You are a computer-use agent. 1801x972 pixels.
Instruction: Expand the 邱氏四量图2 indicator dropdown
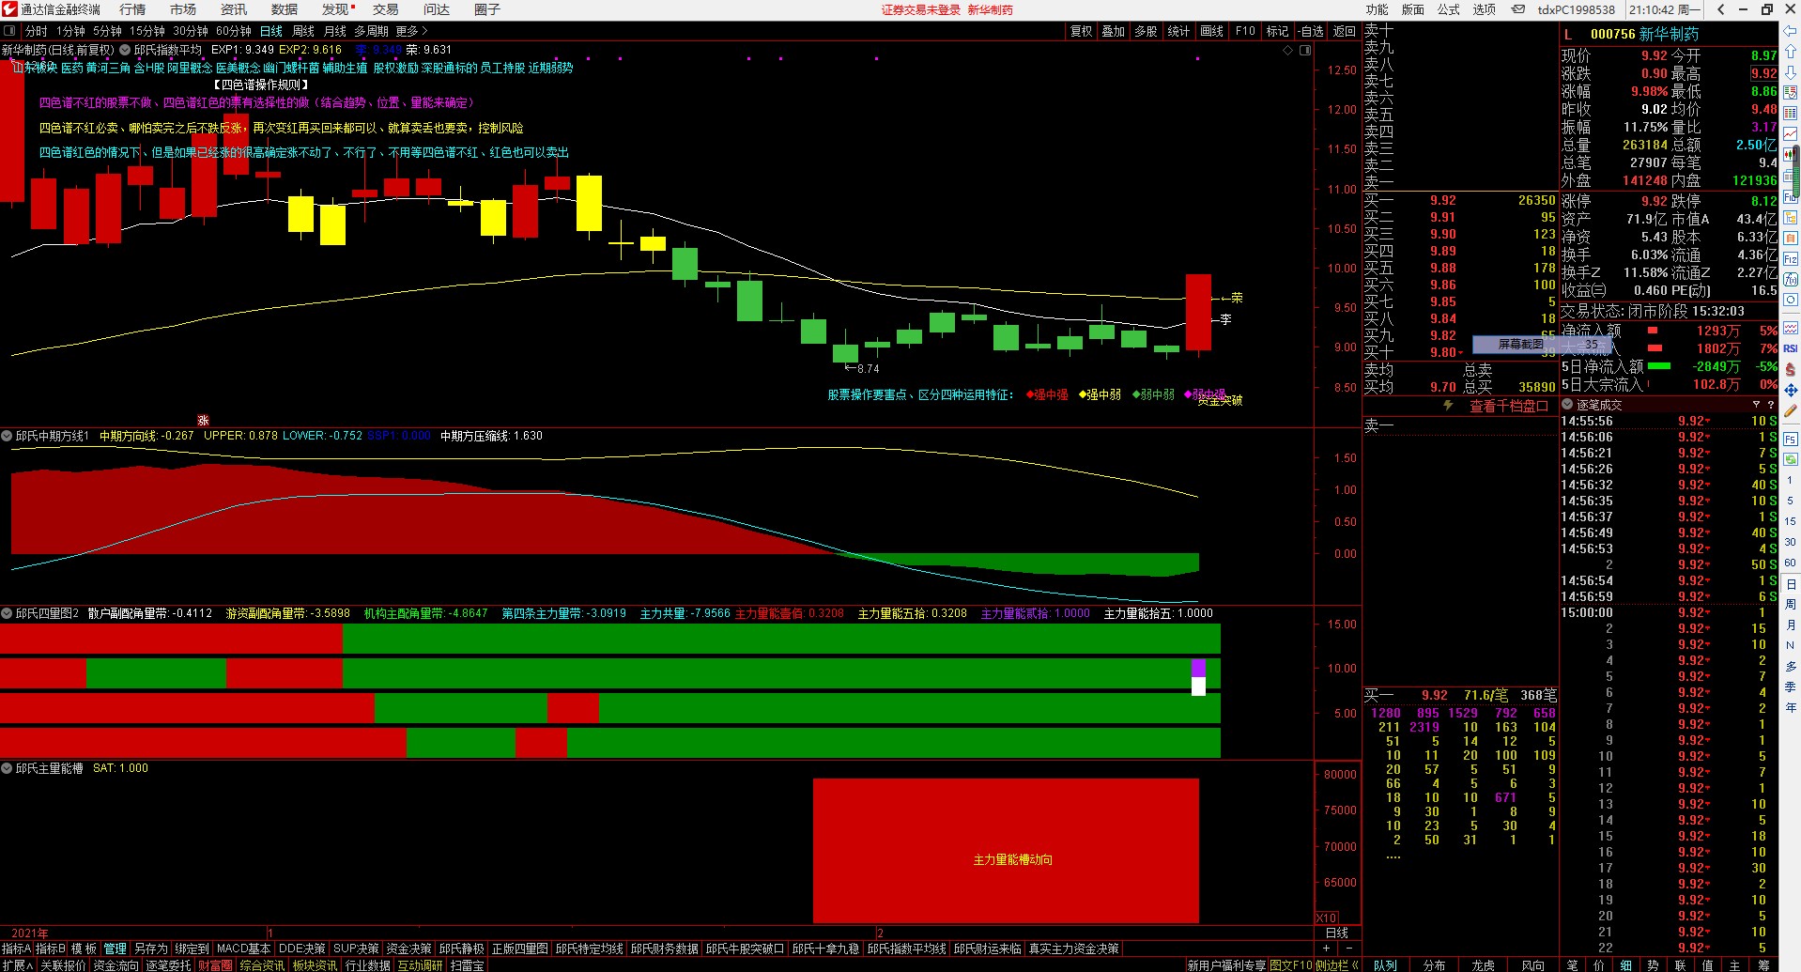click(x=7, y=613)
